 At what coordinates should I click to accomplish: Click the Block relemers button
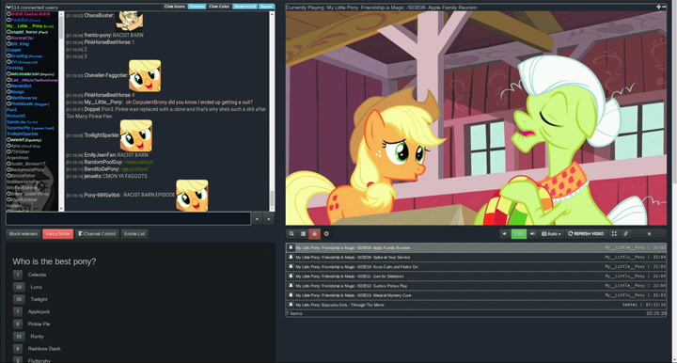[x=24, y=233]
